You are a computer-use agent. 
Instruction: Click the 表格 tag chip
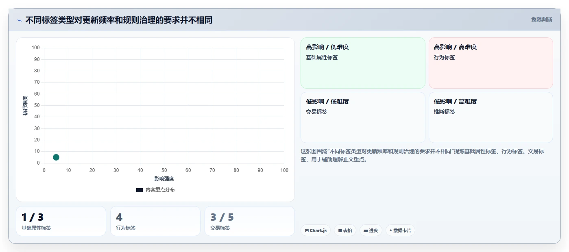pos(345,230)
